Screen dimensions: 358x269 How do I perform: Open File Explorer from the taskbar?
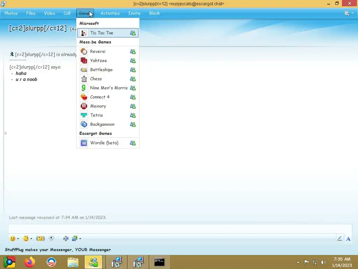pos(73,262)
